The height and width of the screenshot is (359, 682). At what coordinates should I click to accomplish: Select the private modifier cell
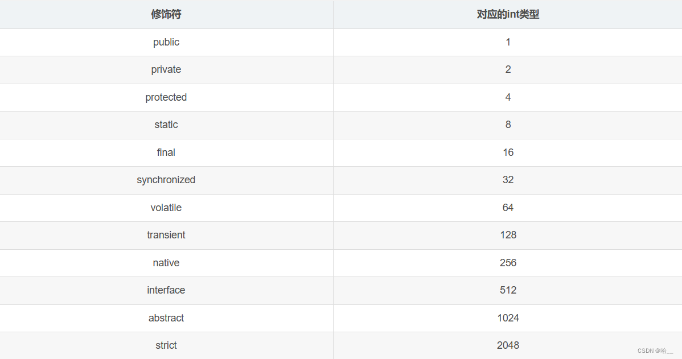pyautogui.click(x=166, y=69)
